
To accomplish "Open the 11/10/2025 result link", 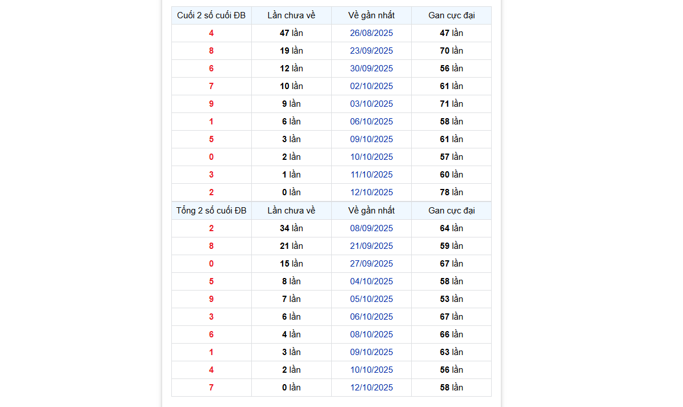I will point(371,175).
